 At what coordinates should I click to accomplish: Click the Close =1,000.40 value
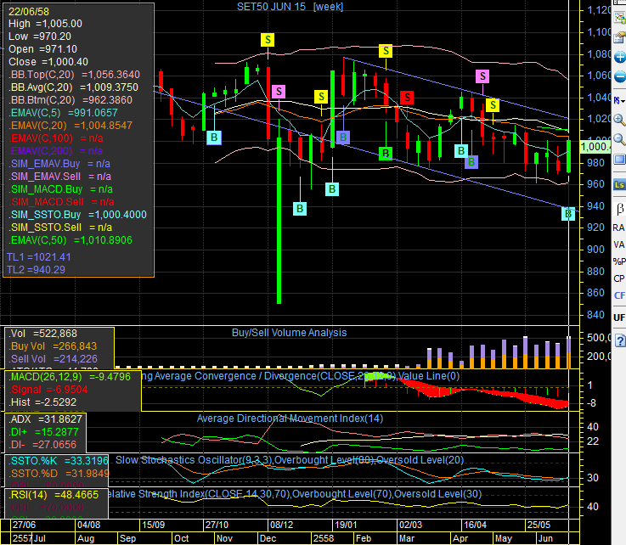(48, 62)
